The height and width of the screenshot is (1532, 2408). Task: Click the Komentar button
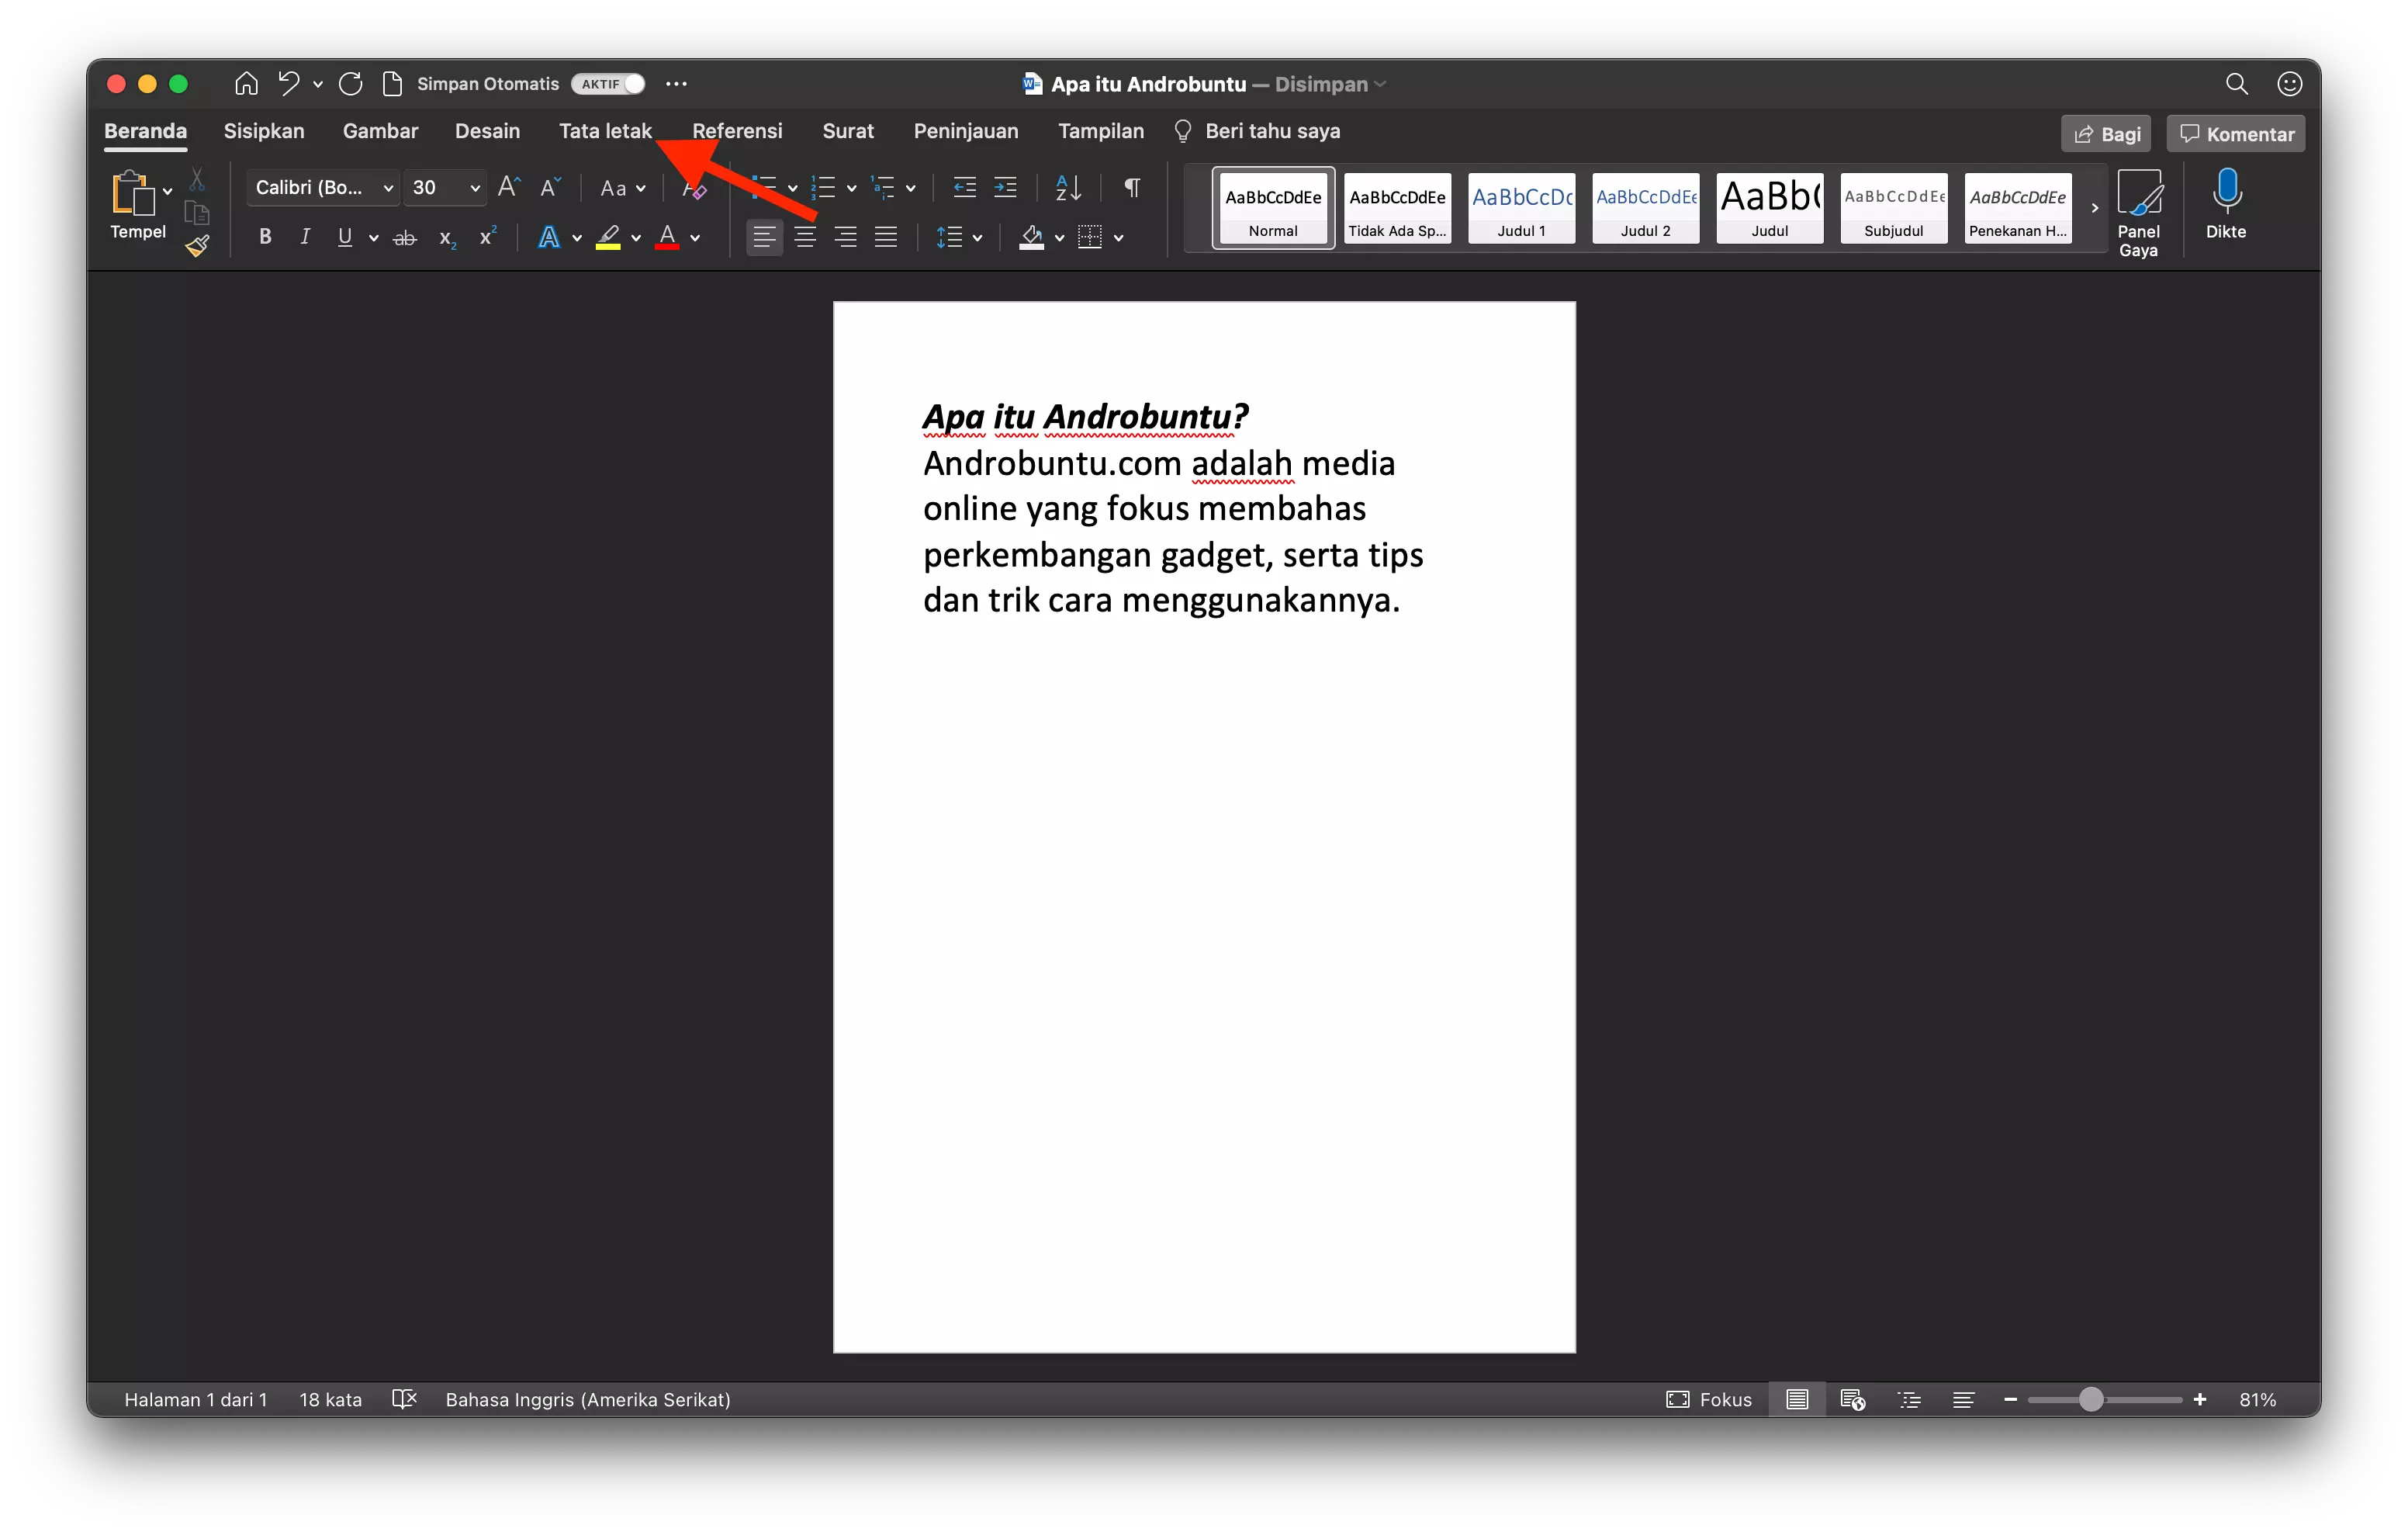point(2235,132)
